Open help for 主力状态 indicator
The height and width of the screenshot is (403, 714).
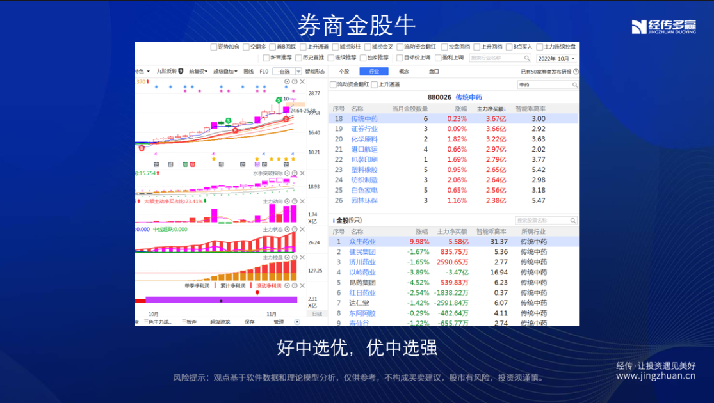tap(295, 229)
